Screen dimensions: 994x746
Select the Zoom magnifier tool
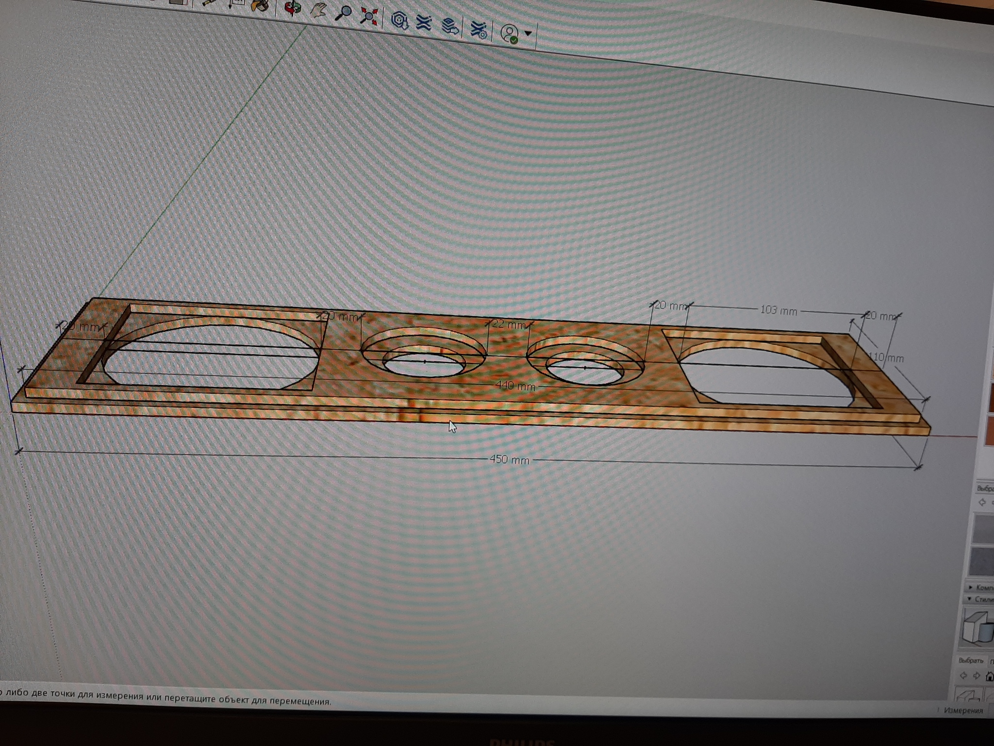[344, 13]
